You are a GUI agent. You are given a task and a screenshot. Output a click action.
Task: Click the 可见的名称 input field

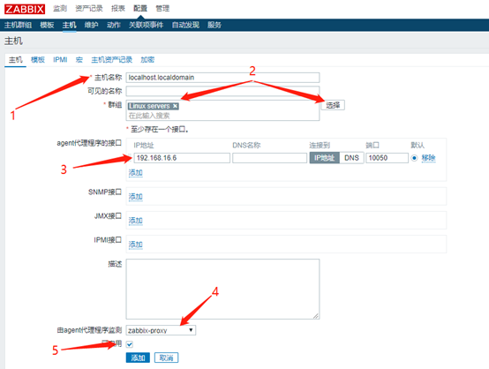coord(222,91)
